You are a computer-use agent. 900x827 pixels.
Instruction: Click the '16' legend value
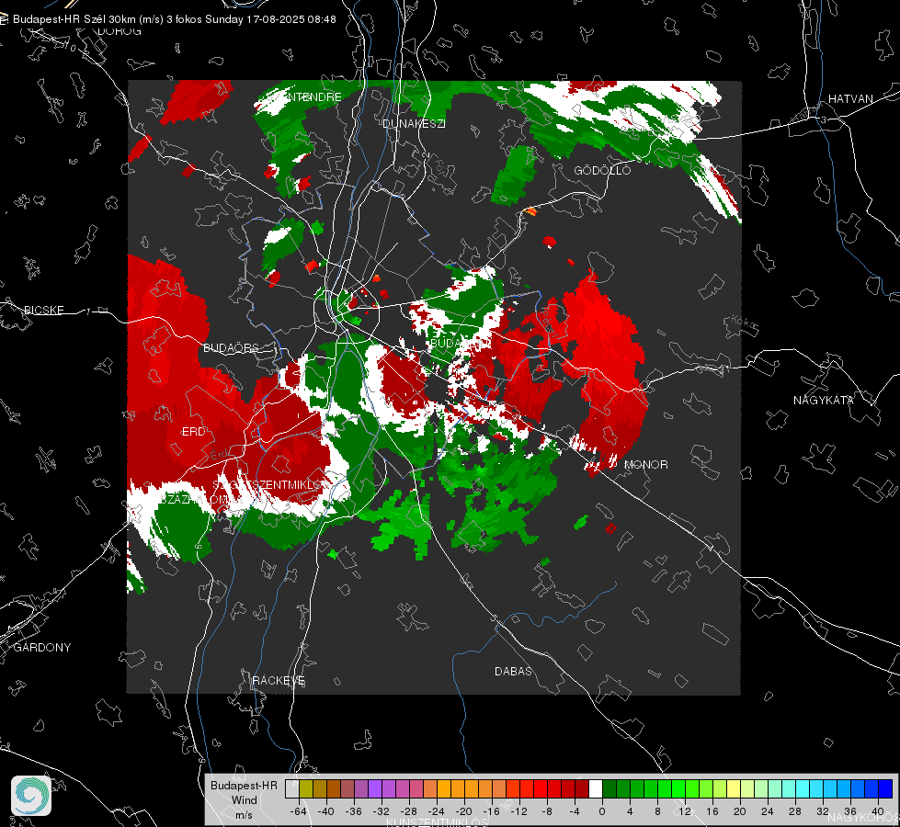pos(712,811)
